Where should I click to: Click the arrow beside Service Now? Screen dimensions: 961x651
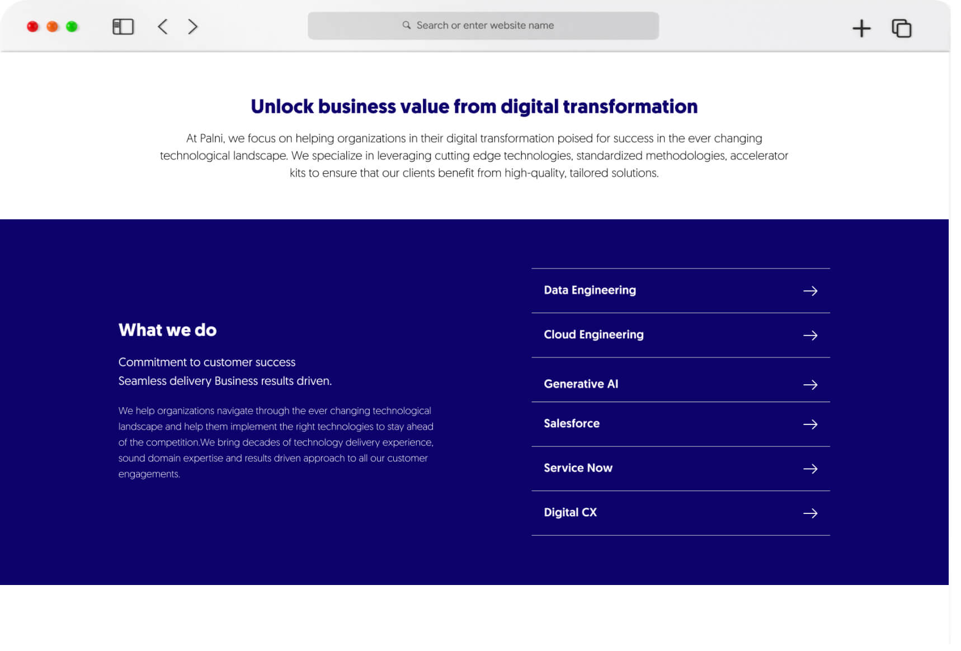[810, 469]
